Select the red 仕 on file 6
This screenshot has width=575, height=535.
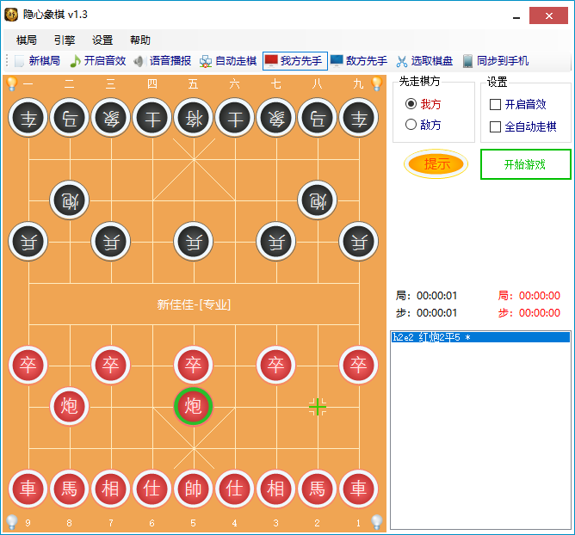click(x=151, y=489)
